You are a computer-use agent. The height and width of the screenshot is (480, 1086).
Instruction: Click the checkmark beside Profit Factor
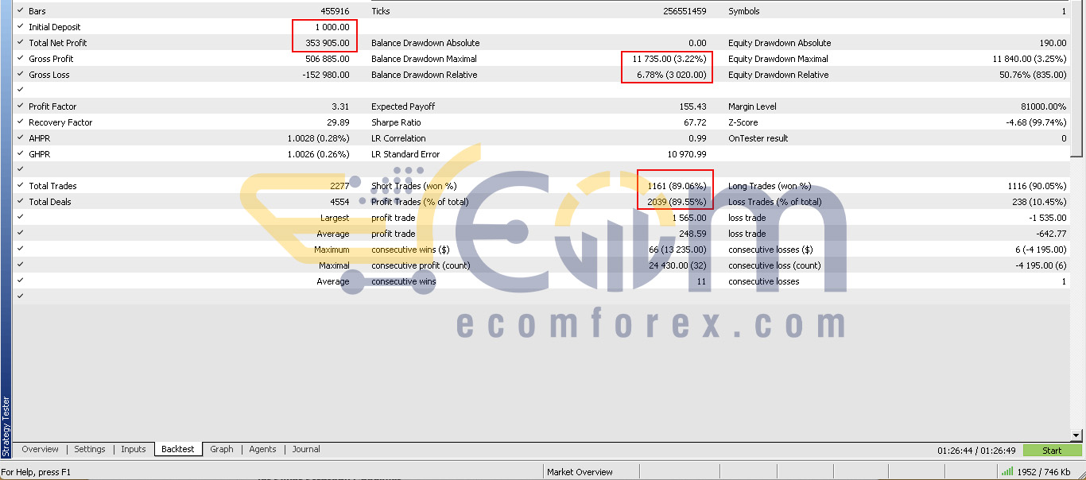20,106
